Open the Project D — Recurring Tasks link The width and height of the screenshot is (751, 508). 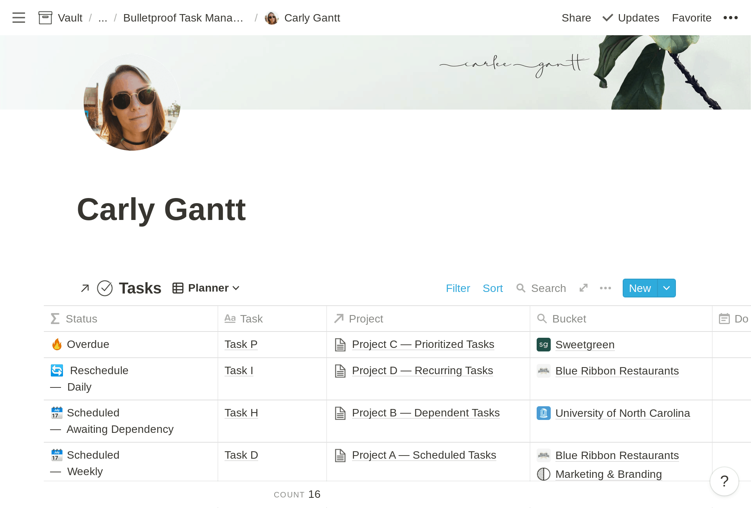pyautogui.click(x=422, y=371)
